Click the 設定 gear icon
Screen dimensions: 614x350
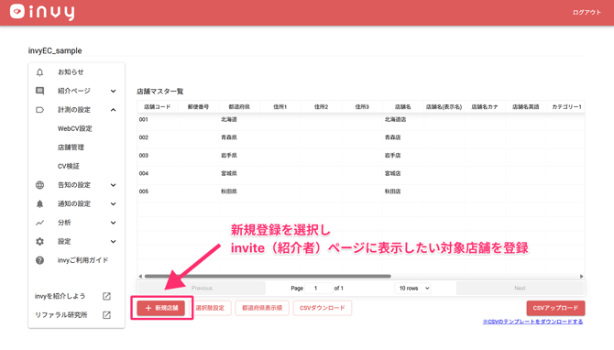click(x=39, y=242)
